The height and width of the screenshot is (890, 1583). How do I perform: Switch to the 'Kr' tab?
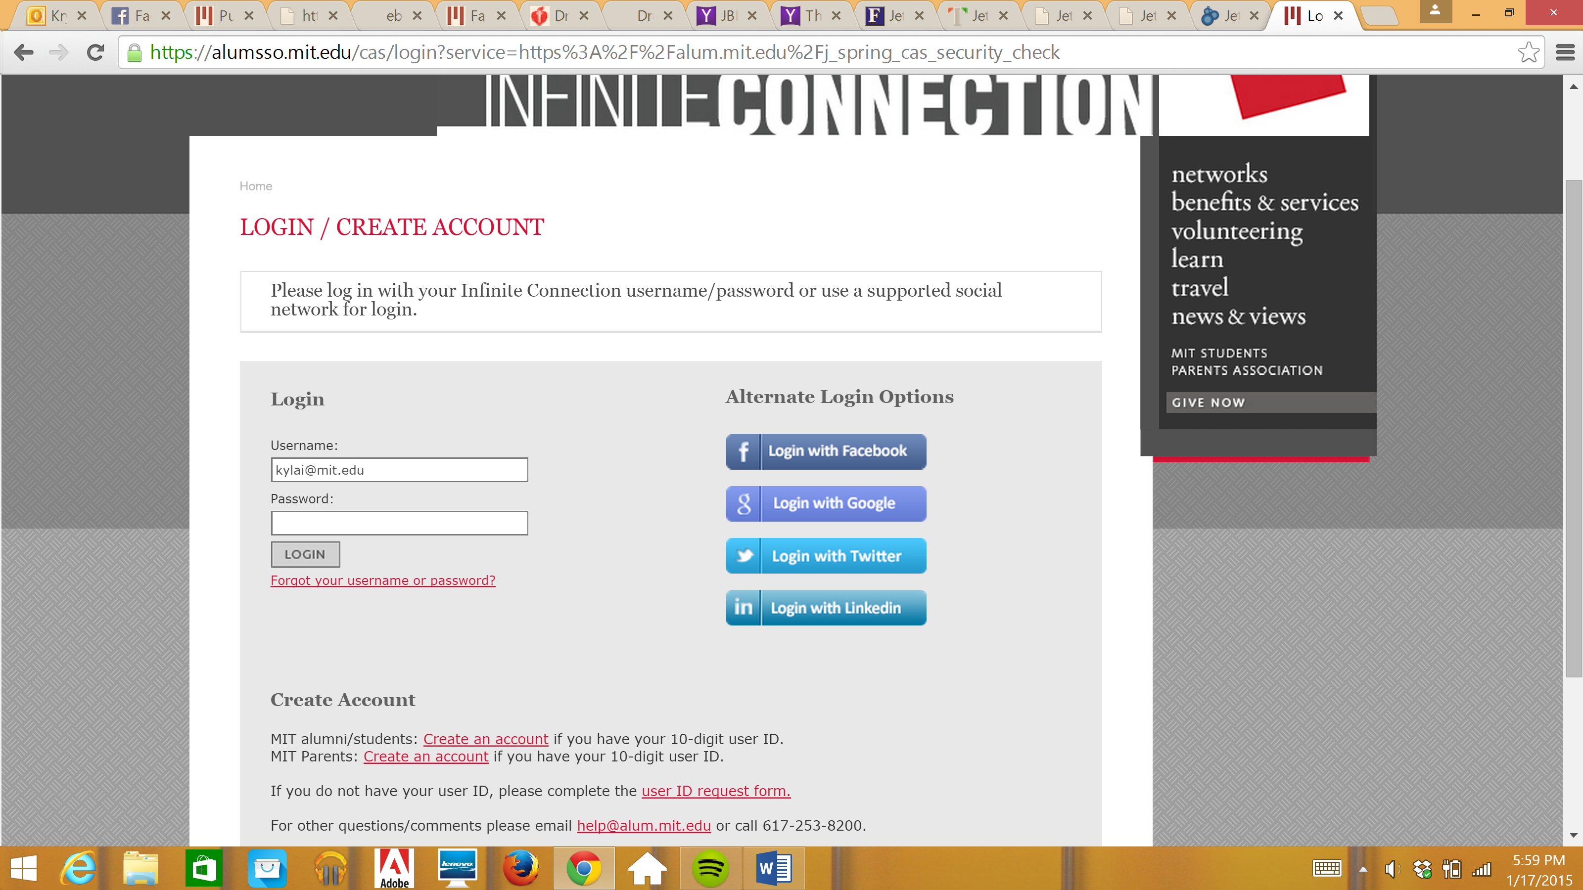coord(56,15)
